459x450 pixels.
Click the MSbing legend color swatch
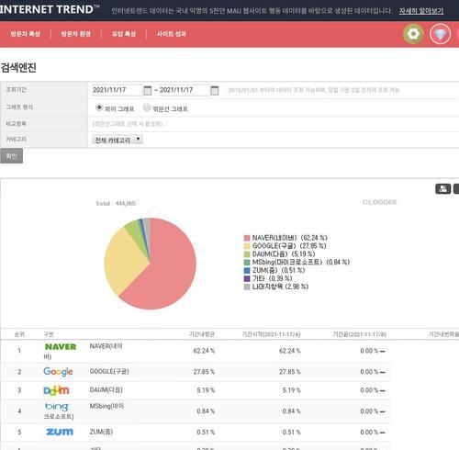[247, 263]
